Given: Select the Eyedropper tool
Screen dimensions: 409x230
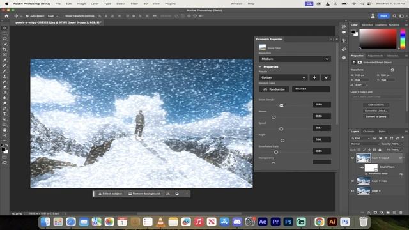Looking at the screenshot, I should click(x=4, y=60).
